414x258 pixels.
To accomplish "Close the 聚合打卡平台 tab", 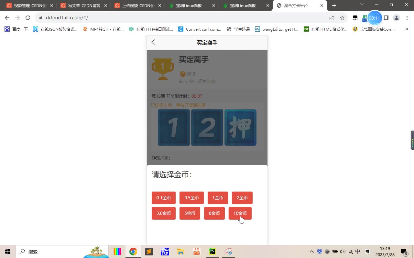I will point(321,5).
